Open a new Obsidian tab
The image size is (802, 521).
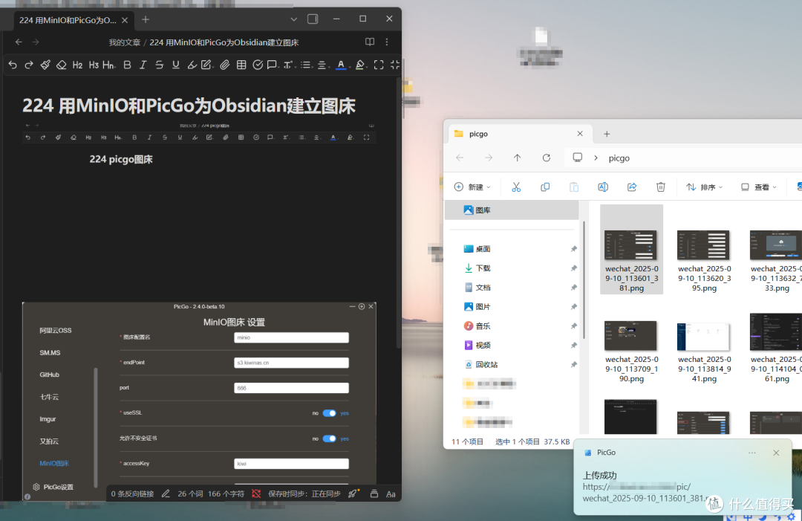tap(146, 19)
